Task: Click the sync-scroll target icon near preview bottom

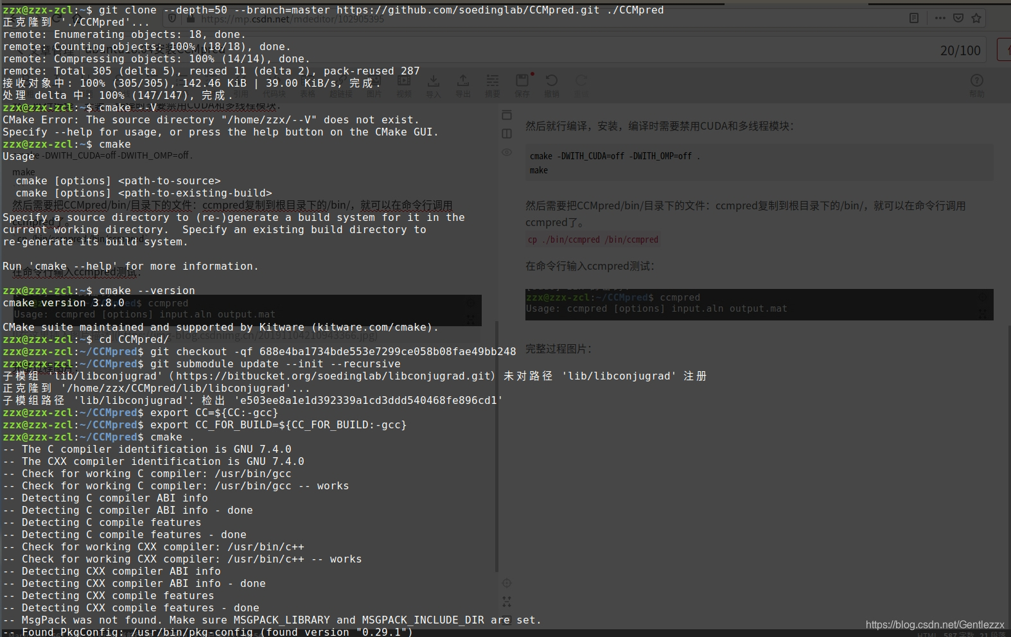Action: 507,583
